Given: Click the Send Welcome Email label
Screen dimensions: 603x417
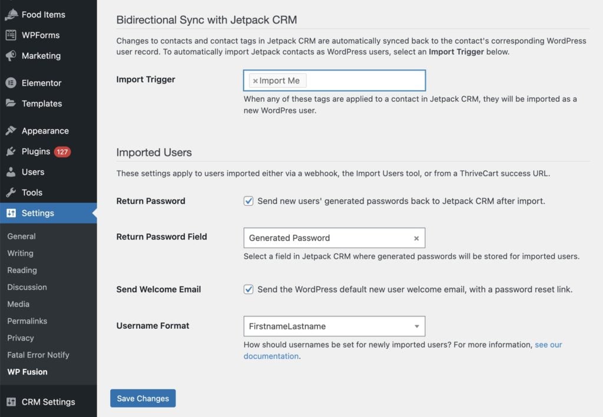Looking at the screenshot, I should 158,289.
